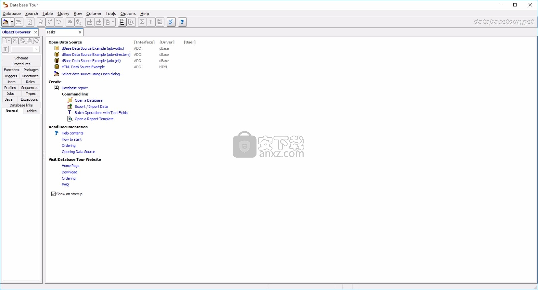Viewport: 538px width, 290px height.
Task: Click the Find binoculars icon
Action: click(x=70, y=22)
